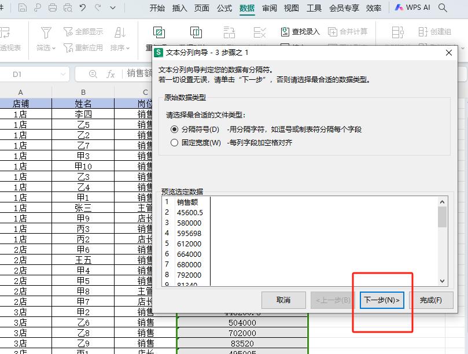This screenshot has width=468, height=354.
Task: Click the two-overlapping-pages ribbon icon
Action: pyautogui.click(x=196, y=32)
